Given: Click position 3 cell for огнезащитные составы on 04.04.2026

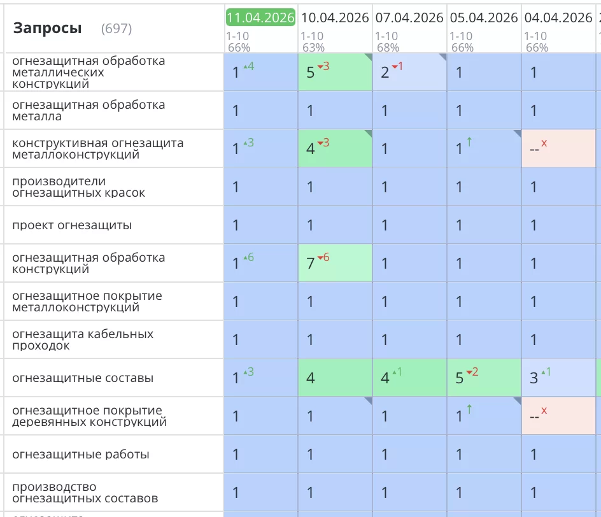Looking at the screenshot, I should 558,378.
